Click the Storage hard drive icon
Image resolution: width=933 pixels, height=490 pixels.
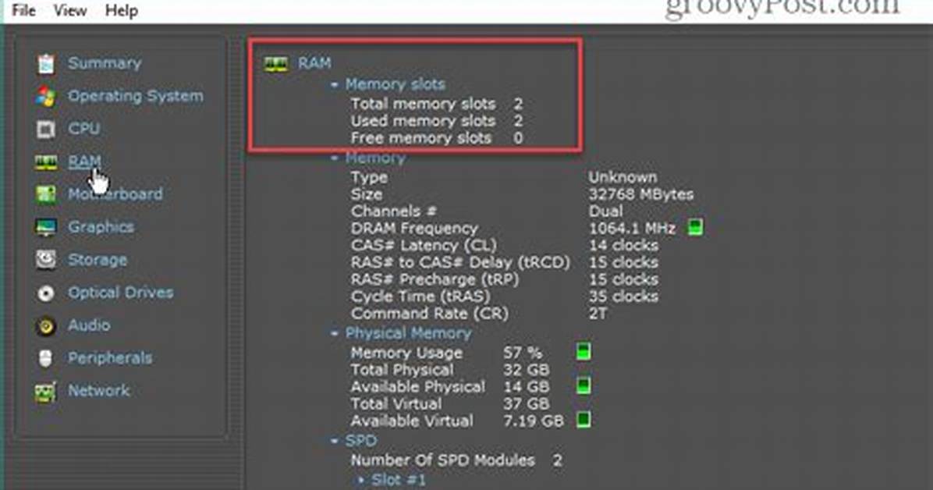(46, 260)
